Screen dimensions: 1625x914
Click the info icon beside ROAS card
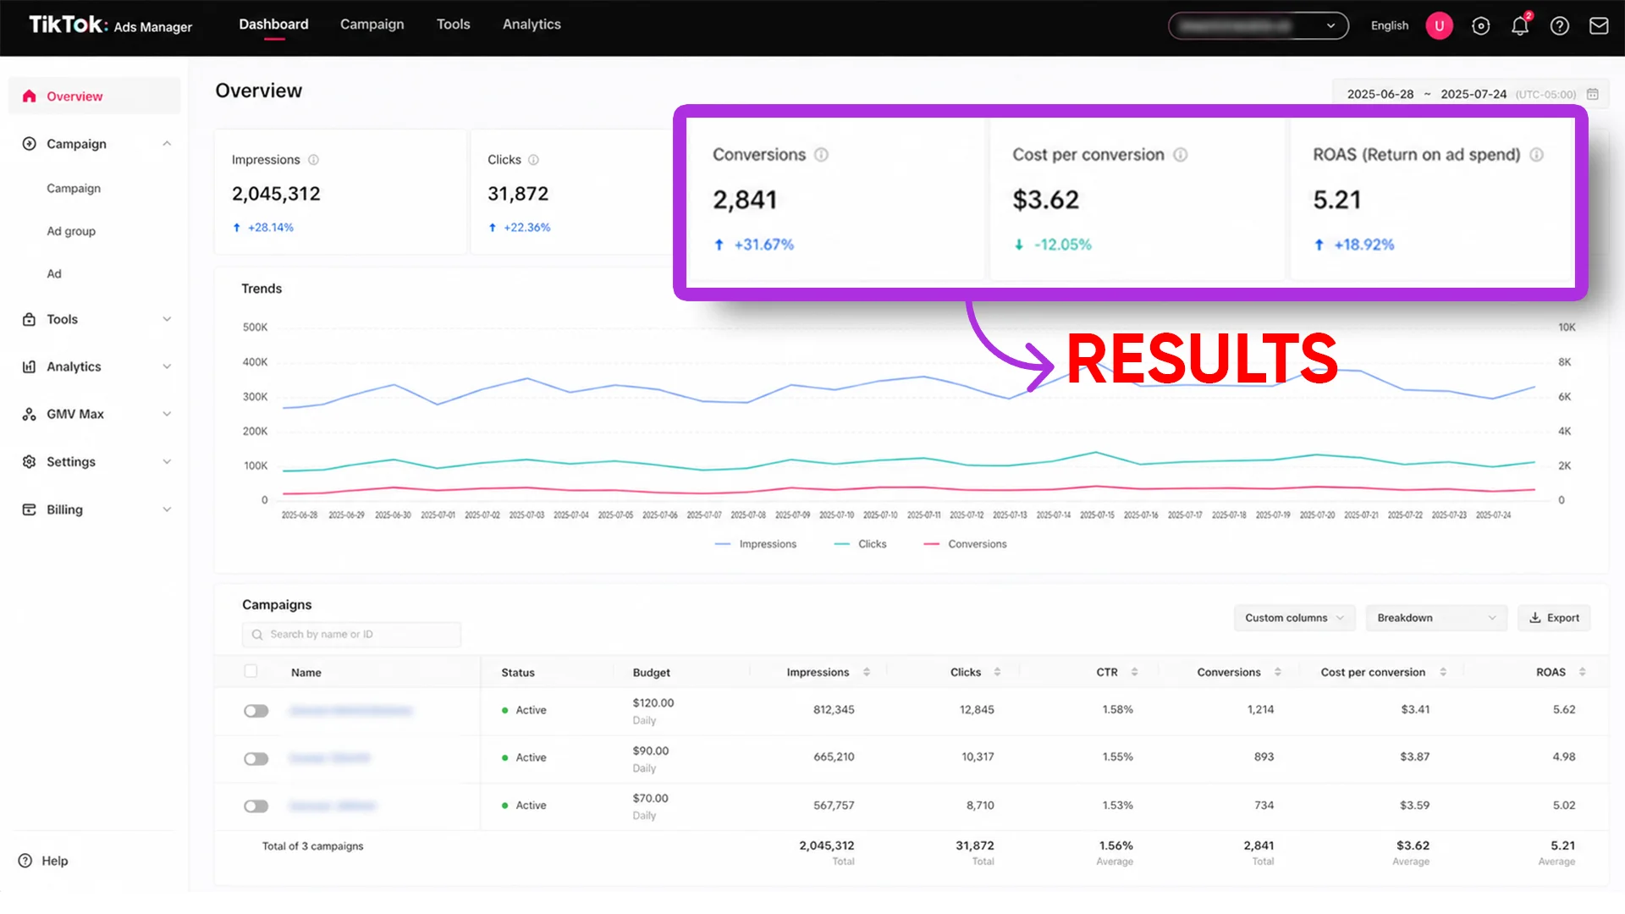pos(1536,155)
